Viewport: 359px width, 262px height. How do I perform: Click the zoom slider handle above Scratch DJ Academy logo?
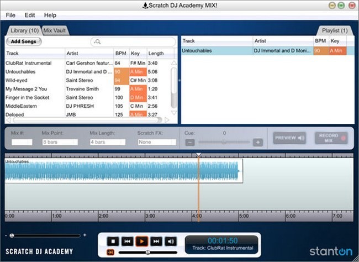12,235
